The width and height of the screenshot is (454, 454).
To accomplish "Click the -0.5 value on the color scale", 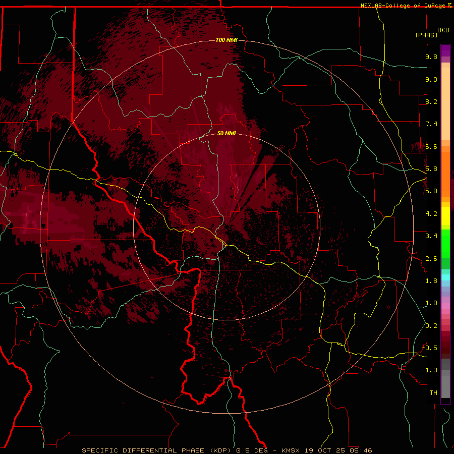I will coord(429,348).
